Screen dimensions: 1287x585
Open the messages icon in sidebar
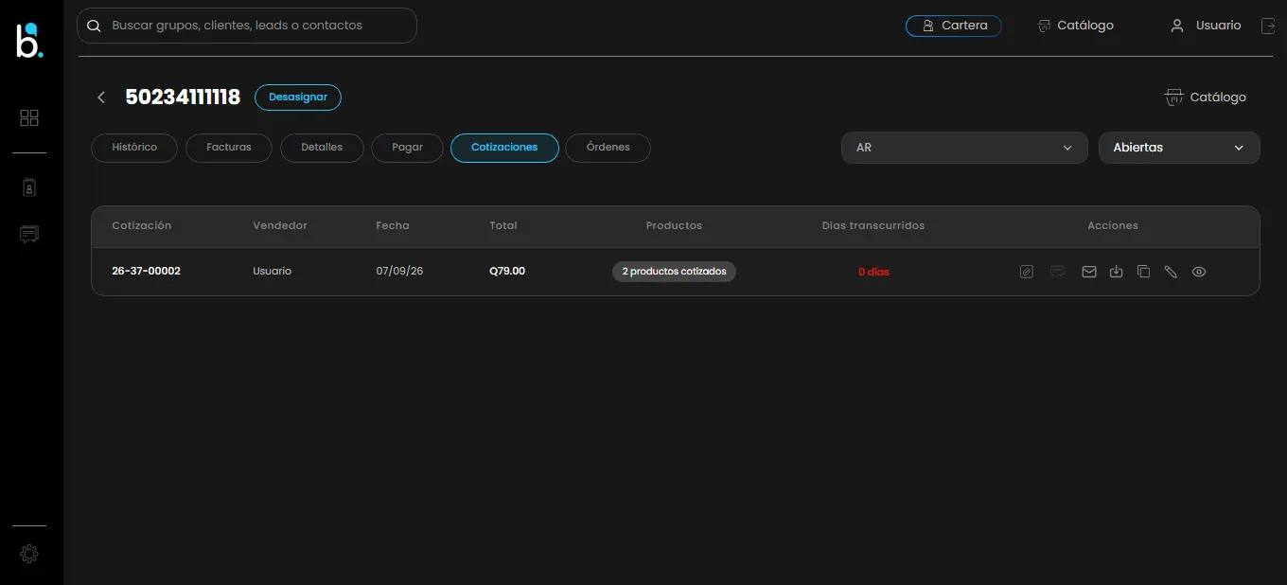[29, 234]
